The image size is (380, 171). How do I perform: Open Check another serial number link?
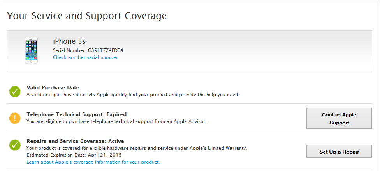coord(86,57)
